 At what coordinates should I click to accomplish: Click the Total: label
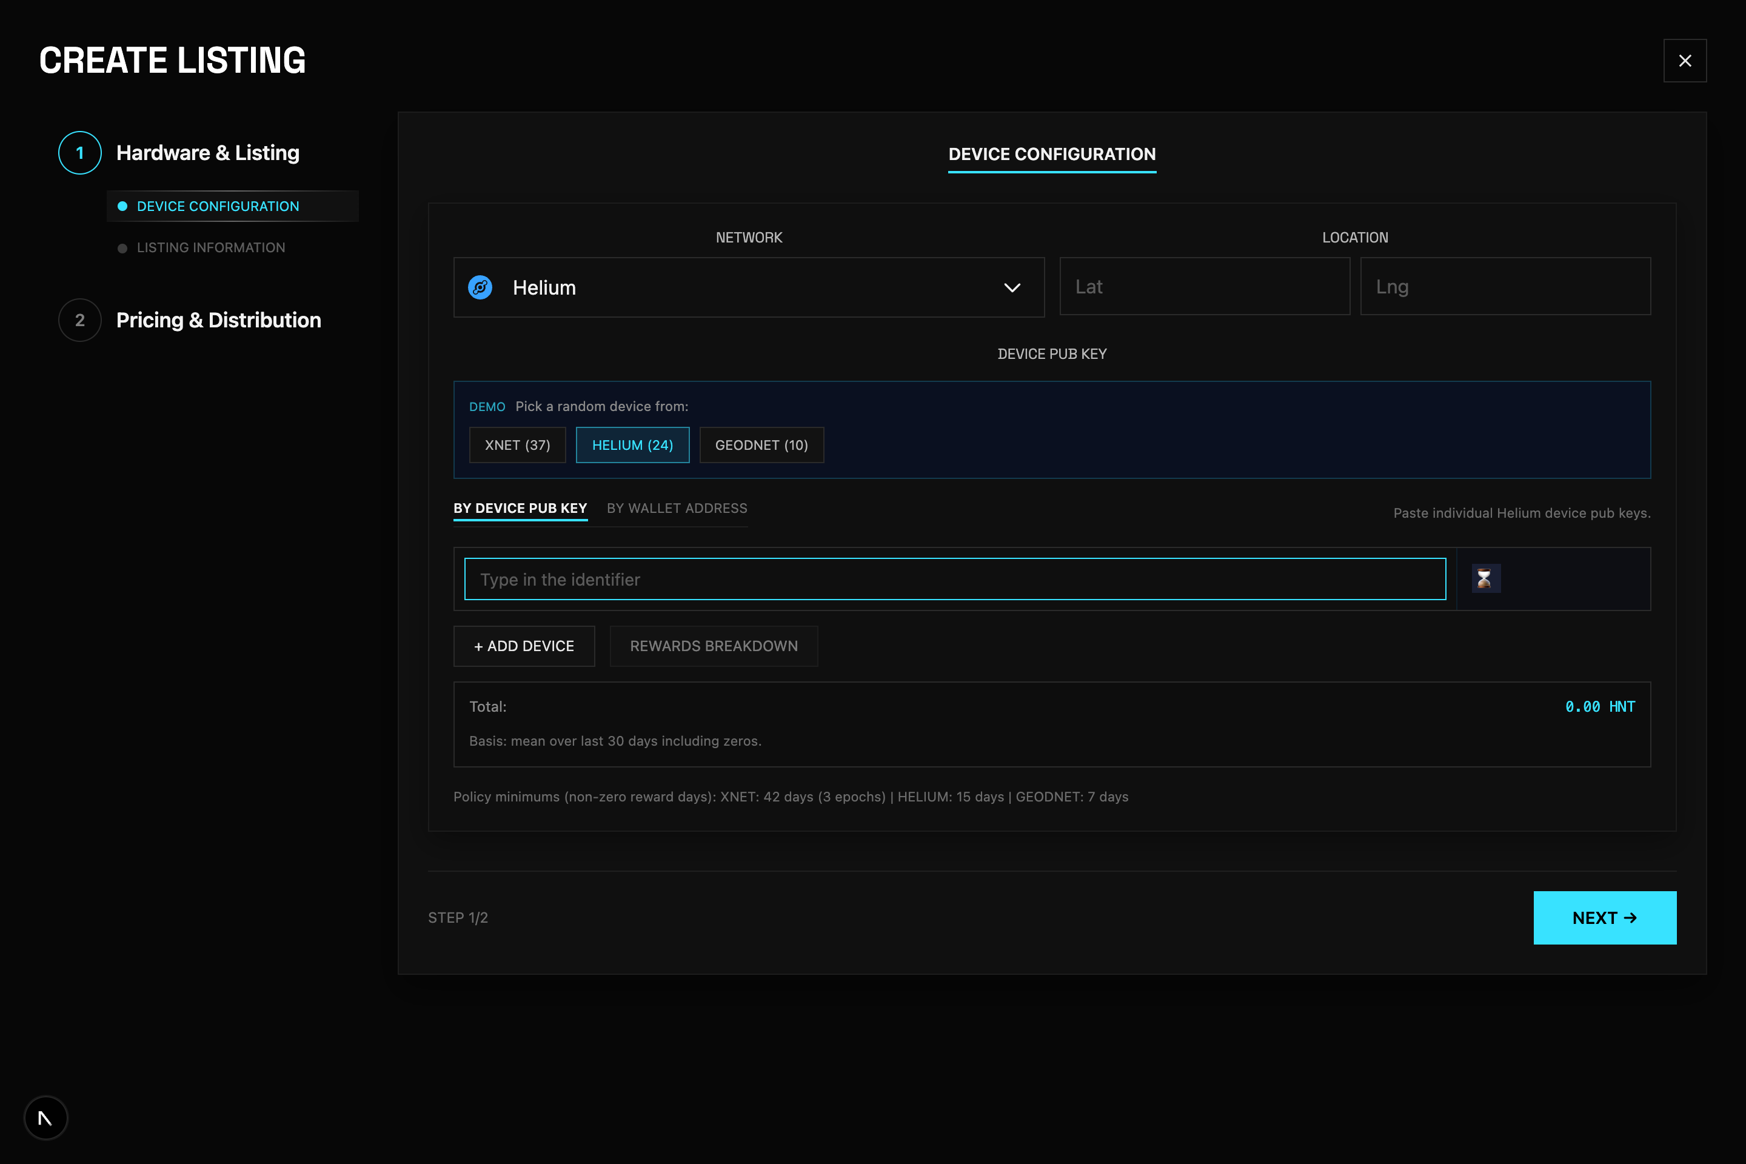tap(487, 707)
